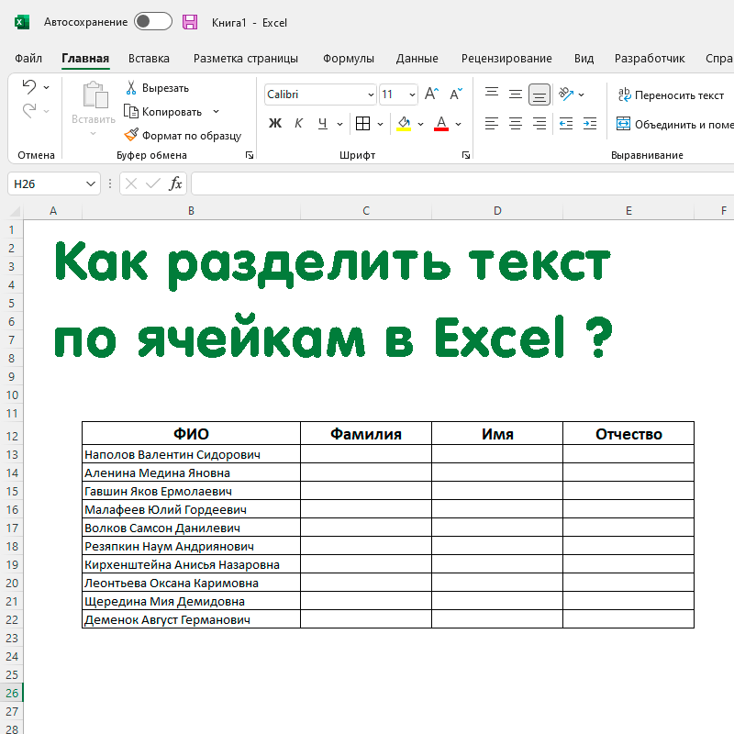Viewport: 734px width, 734px height.
Task: Click the Excel app icon in title bar
Action: tap(22, 22)
